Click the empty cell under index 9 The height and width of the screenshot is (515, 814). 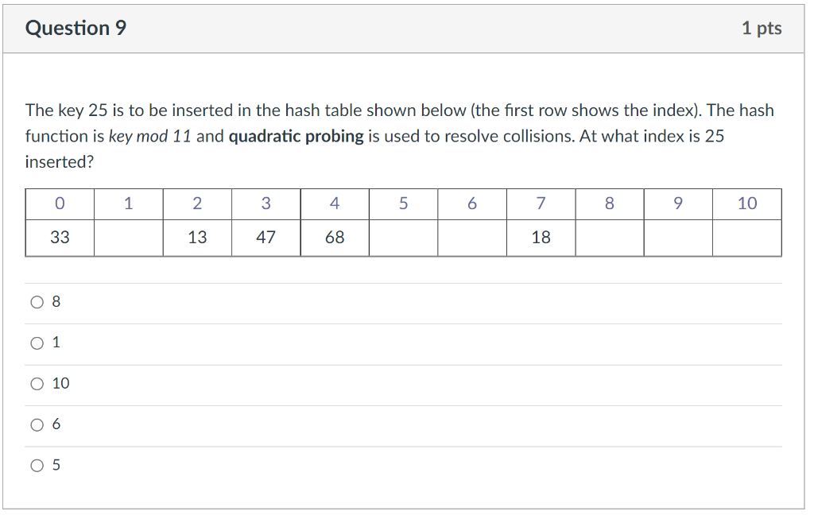coord(678,238)
